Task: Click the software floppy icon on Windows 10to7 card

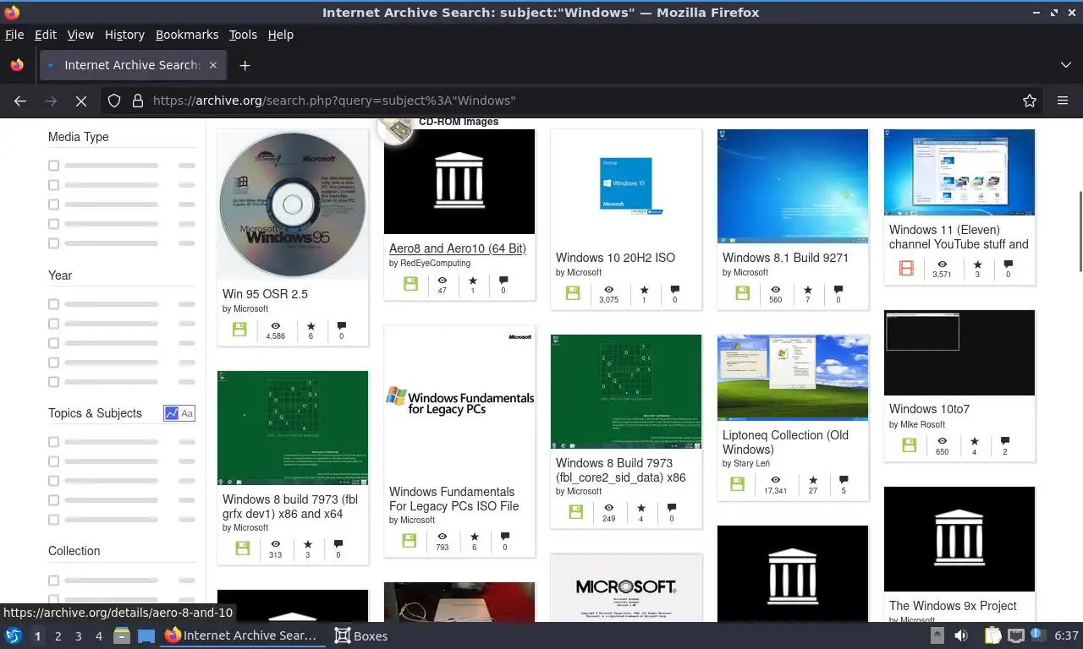Action: click(909, 445)
